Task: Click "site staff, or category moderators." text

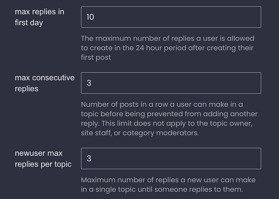Action: coord(140,133)
